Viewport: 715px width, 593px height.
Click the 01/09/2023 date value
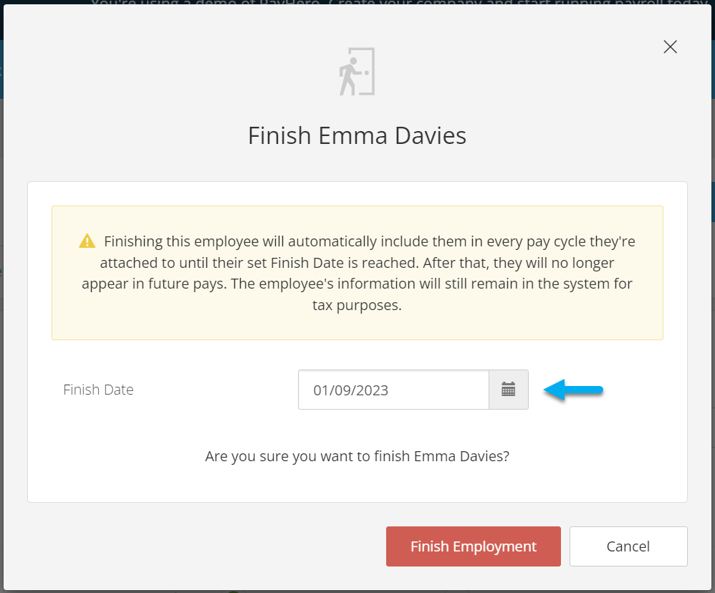(350, 390)
